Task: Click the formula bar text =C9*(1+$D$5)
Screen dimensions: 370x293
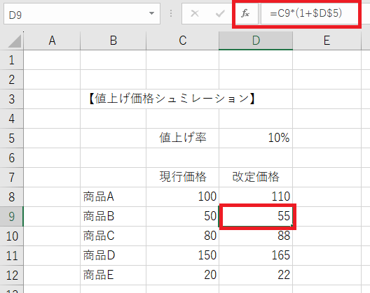Action: [306, 13]
